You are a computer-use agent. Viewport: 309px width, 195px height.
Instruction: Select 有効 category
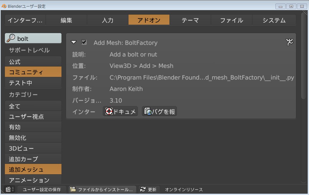[33, 127]
